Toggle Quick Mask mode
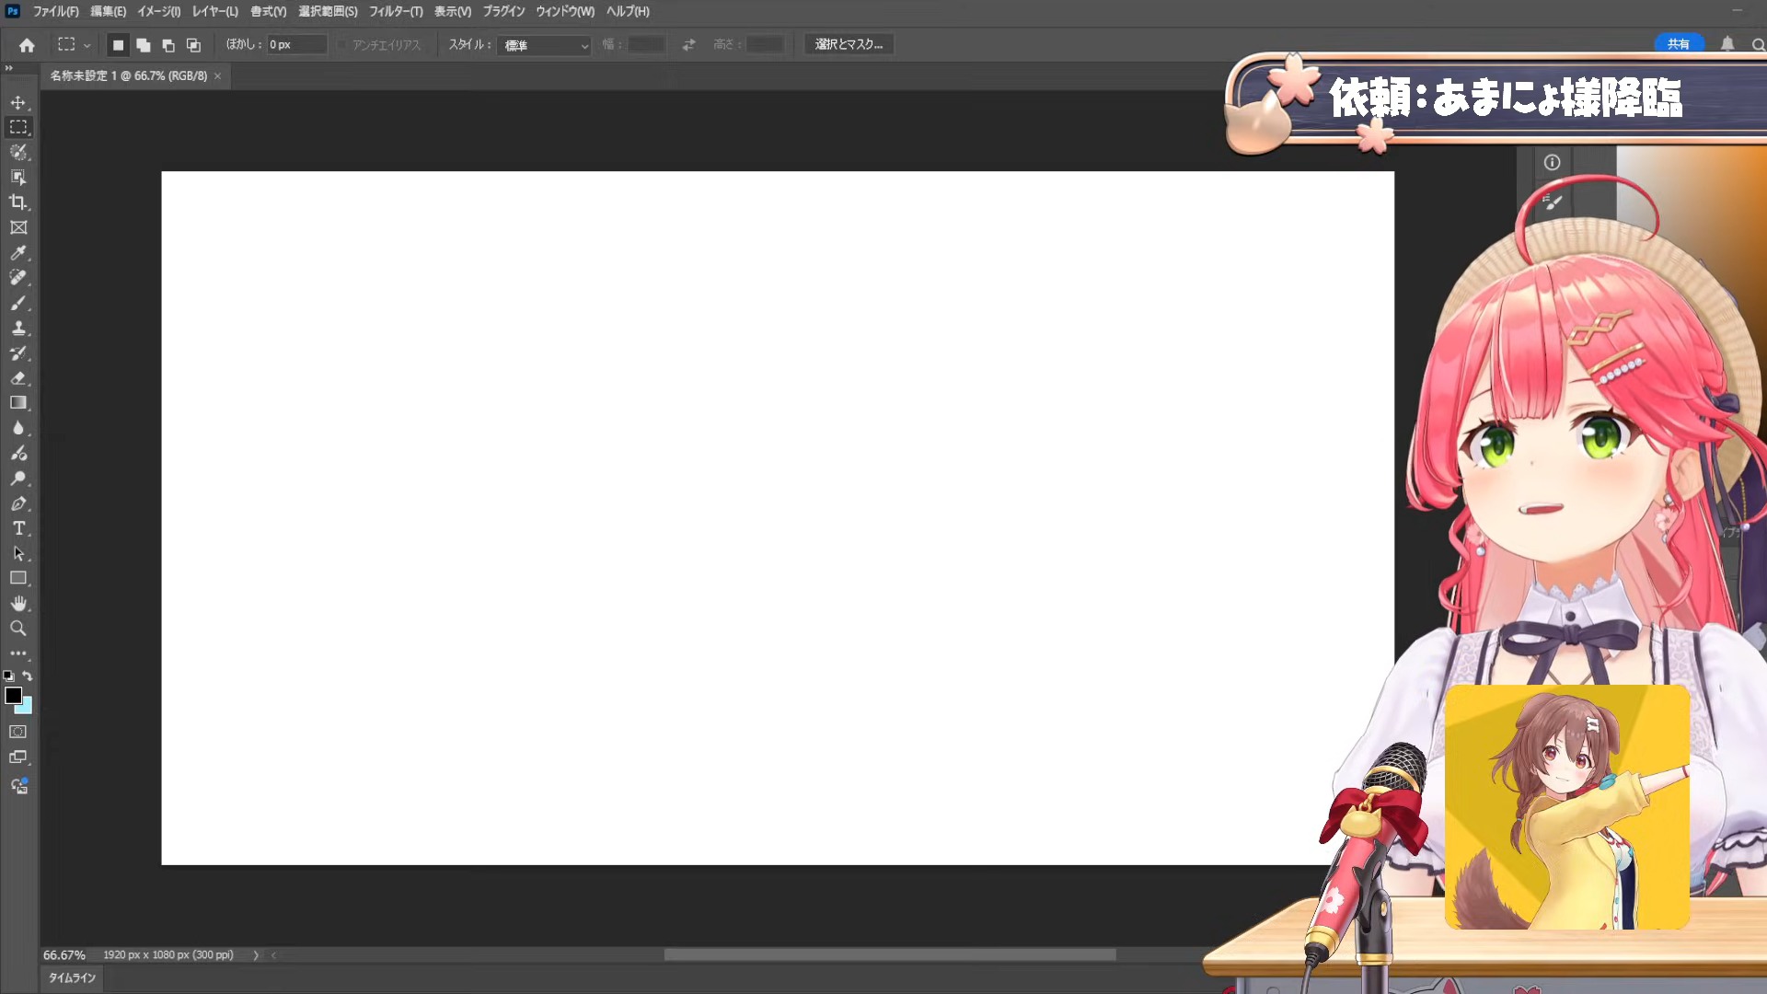Viewport: 1767px width, 994px height. point(18,732)
